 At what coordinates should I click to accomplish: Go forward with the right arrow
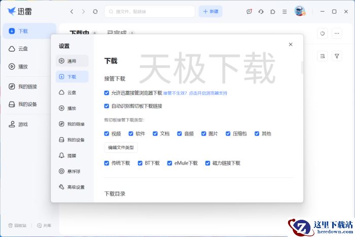click(x=84, y=12)
